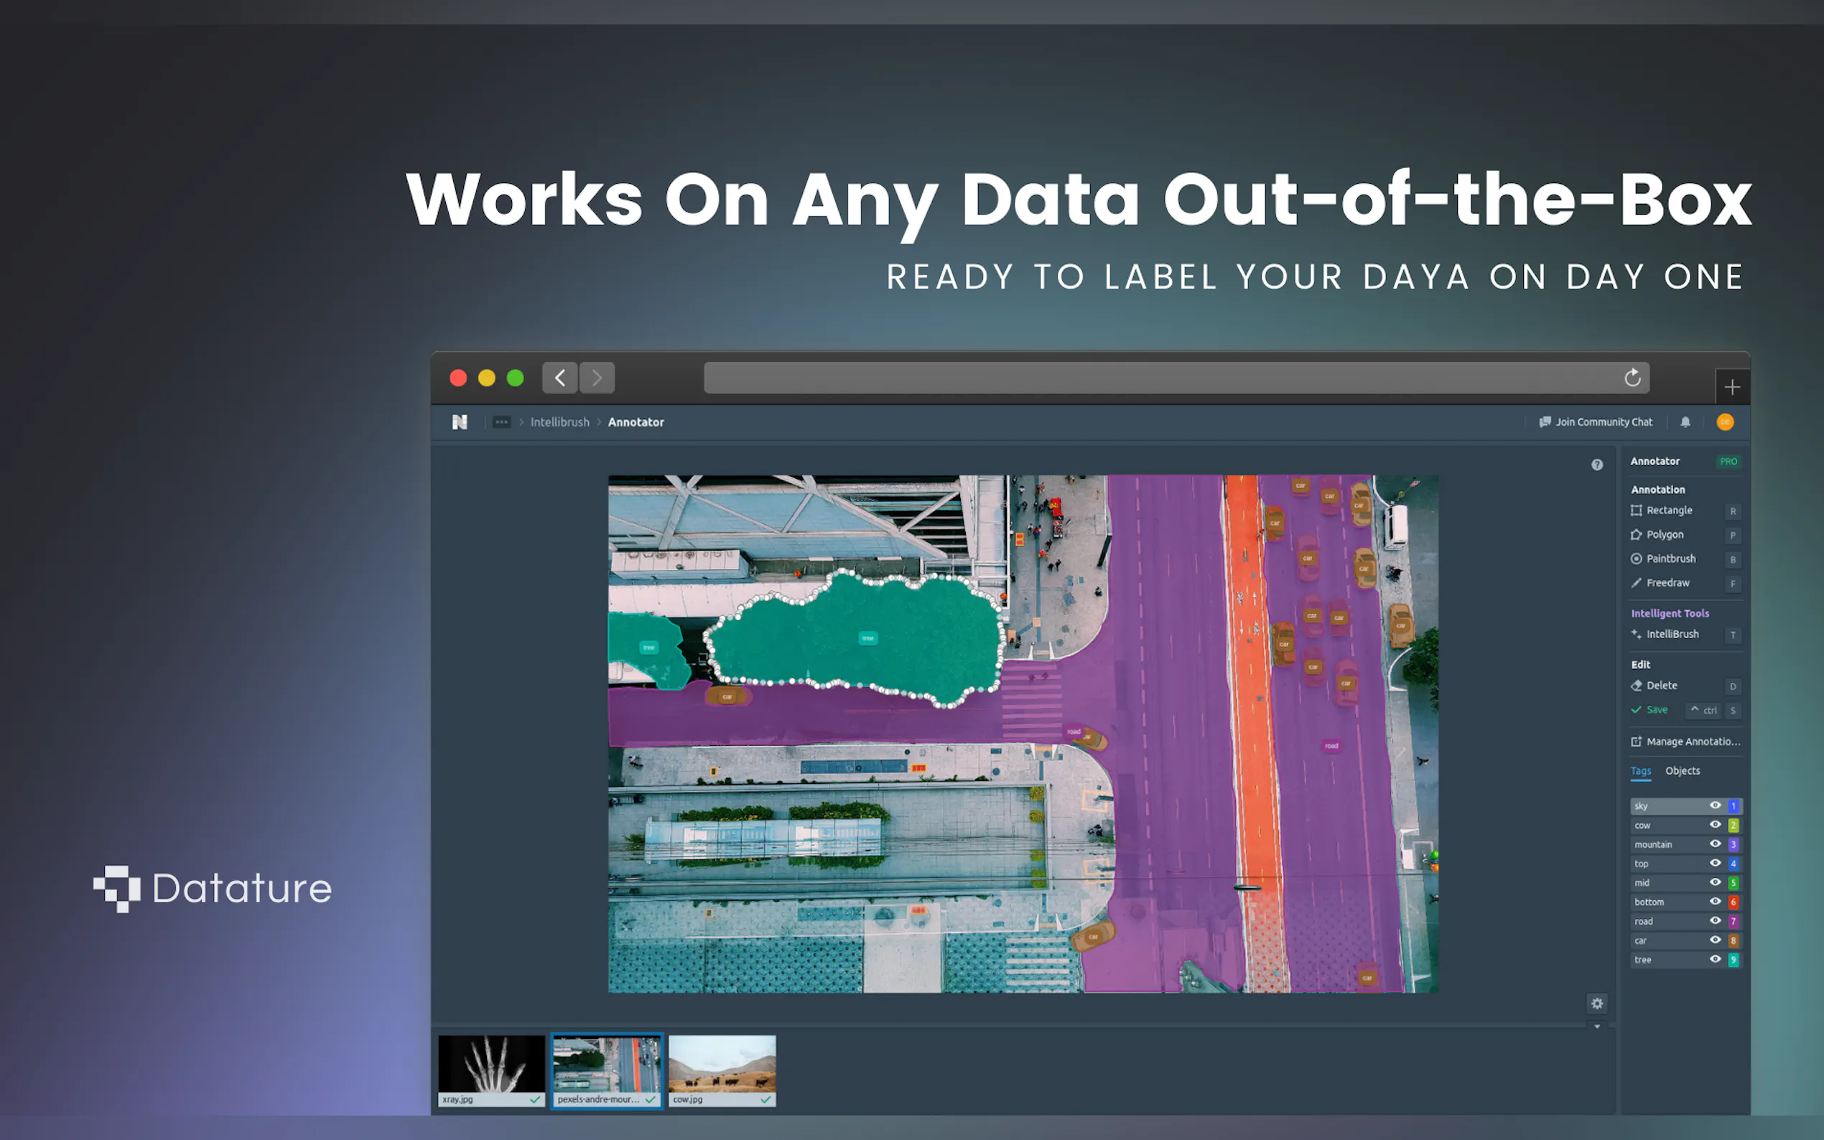Select the Delete eraser tool

(x=1661, y=686)
